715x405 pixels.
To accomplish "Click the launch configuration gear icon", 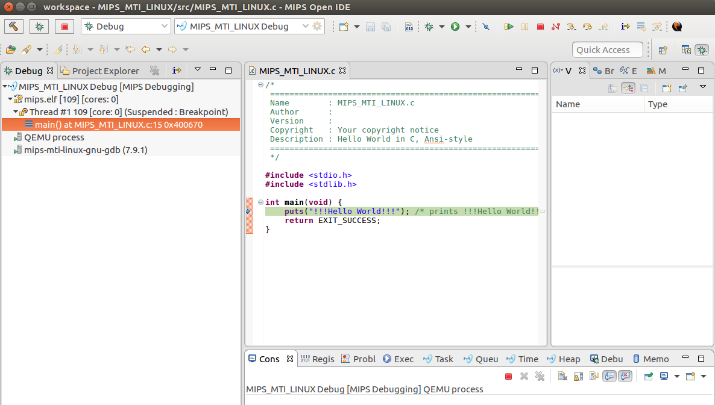I will coord(317,27).
